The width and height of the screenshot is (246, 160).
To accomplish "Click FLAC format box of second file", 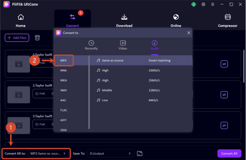I will point(43,94).
